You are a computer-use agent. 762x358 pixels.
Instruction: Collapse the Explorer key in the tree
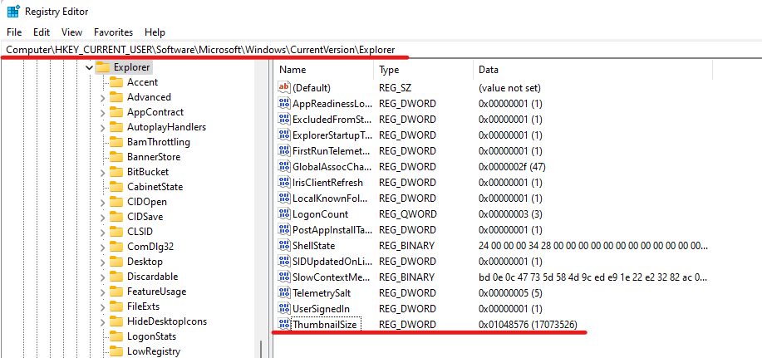(89, 67)
